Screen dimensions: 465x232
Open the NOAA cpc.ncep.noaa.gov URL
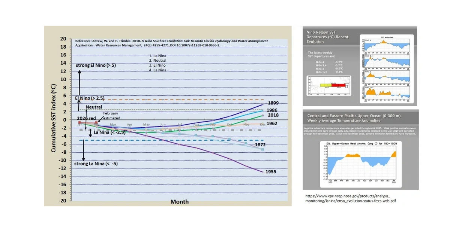(350, 198)
